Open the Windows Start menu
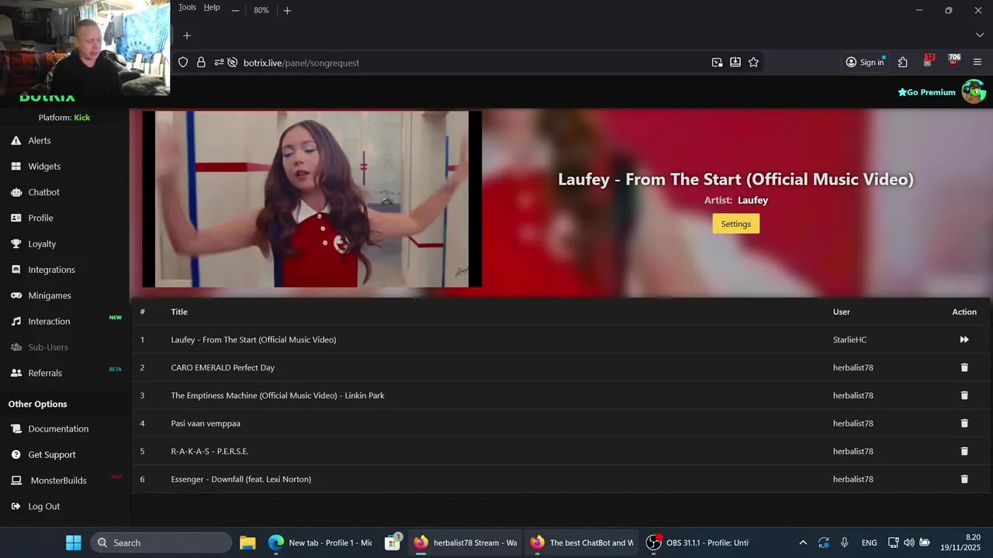The width and height of the screenshot is (993, 558). tap(74, 542)
